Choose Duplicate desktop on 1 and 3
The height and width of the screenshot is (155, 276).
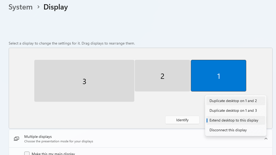[x=233, y=110]
